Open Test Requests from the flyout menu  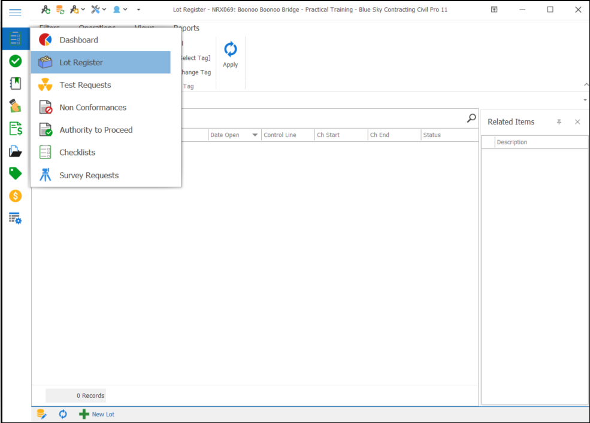click(x=101, y=85)
